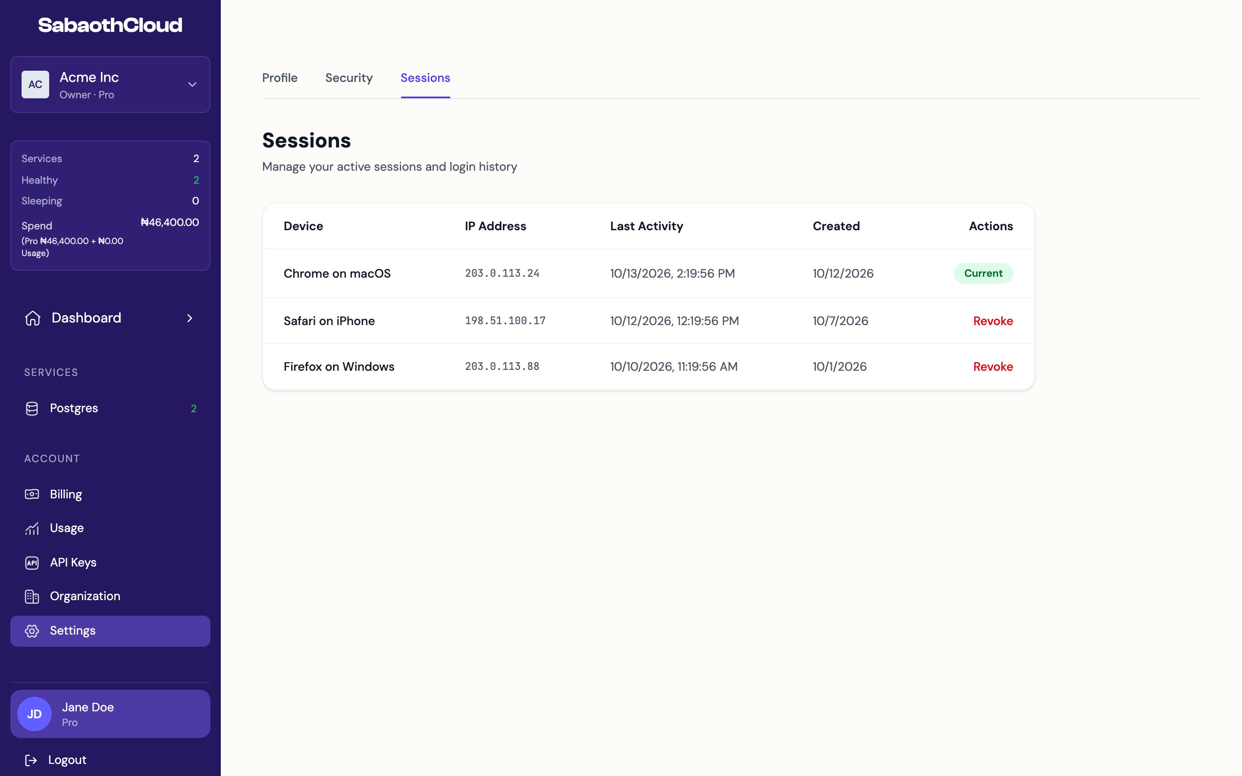Click the Usage chart icon

click(x=32, y=529)
